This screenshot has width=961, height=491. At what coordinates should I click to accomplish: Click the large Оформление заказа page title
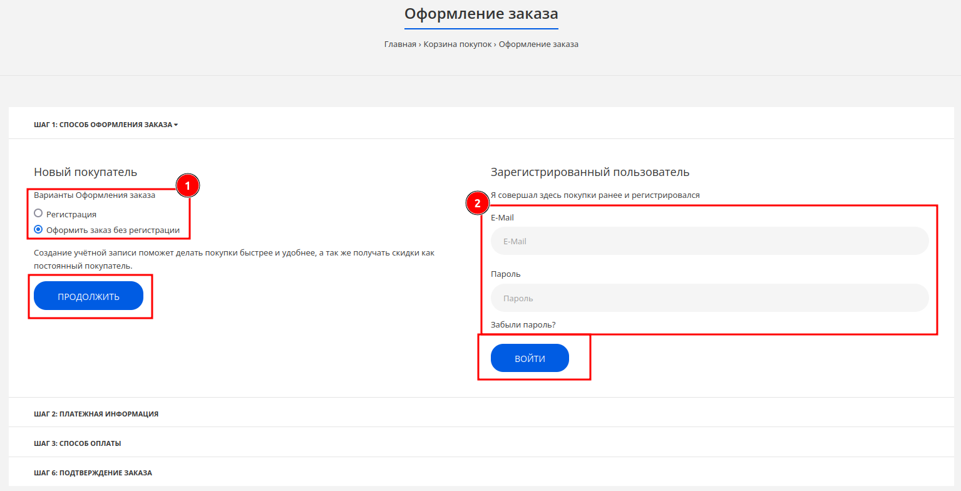pyautogui.click(x=481, y=14)
